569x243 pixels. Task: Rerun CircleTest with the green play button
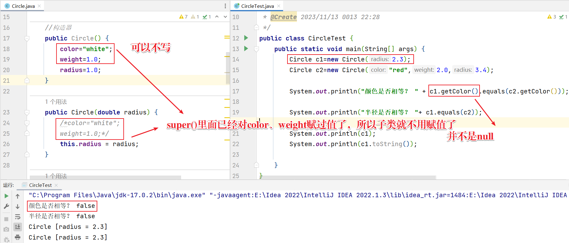click(x=6, y=196)
